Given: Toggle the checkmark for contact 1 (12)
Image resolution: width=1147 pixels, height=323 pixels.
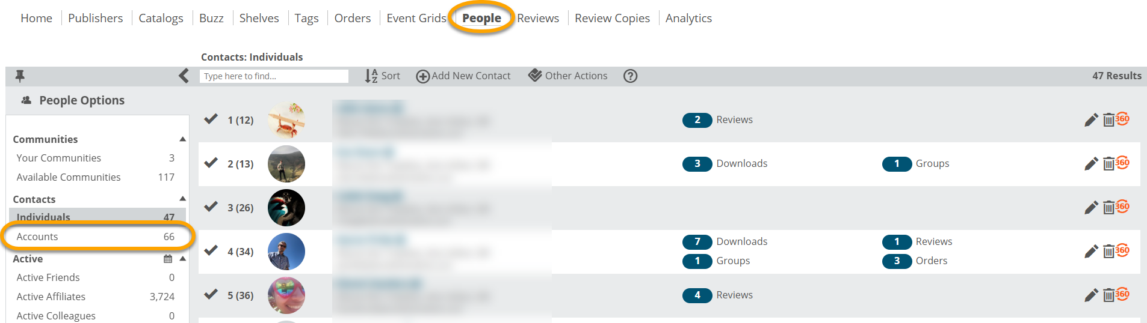Looking at the screenshot, I should [211, 119].
